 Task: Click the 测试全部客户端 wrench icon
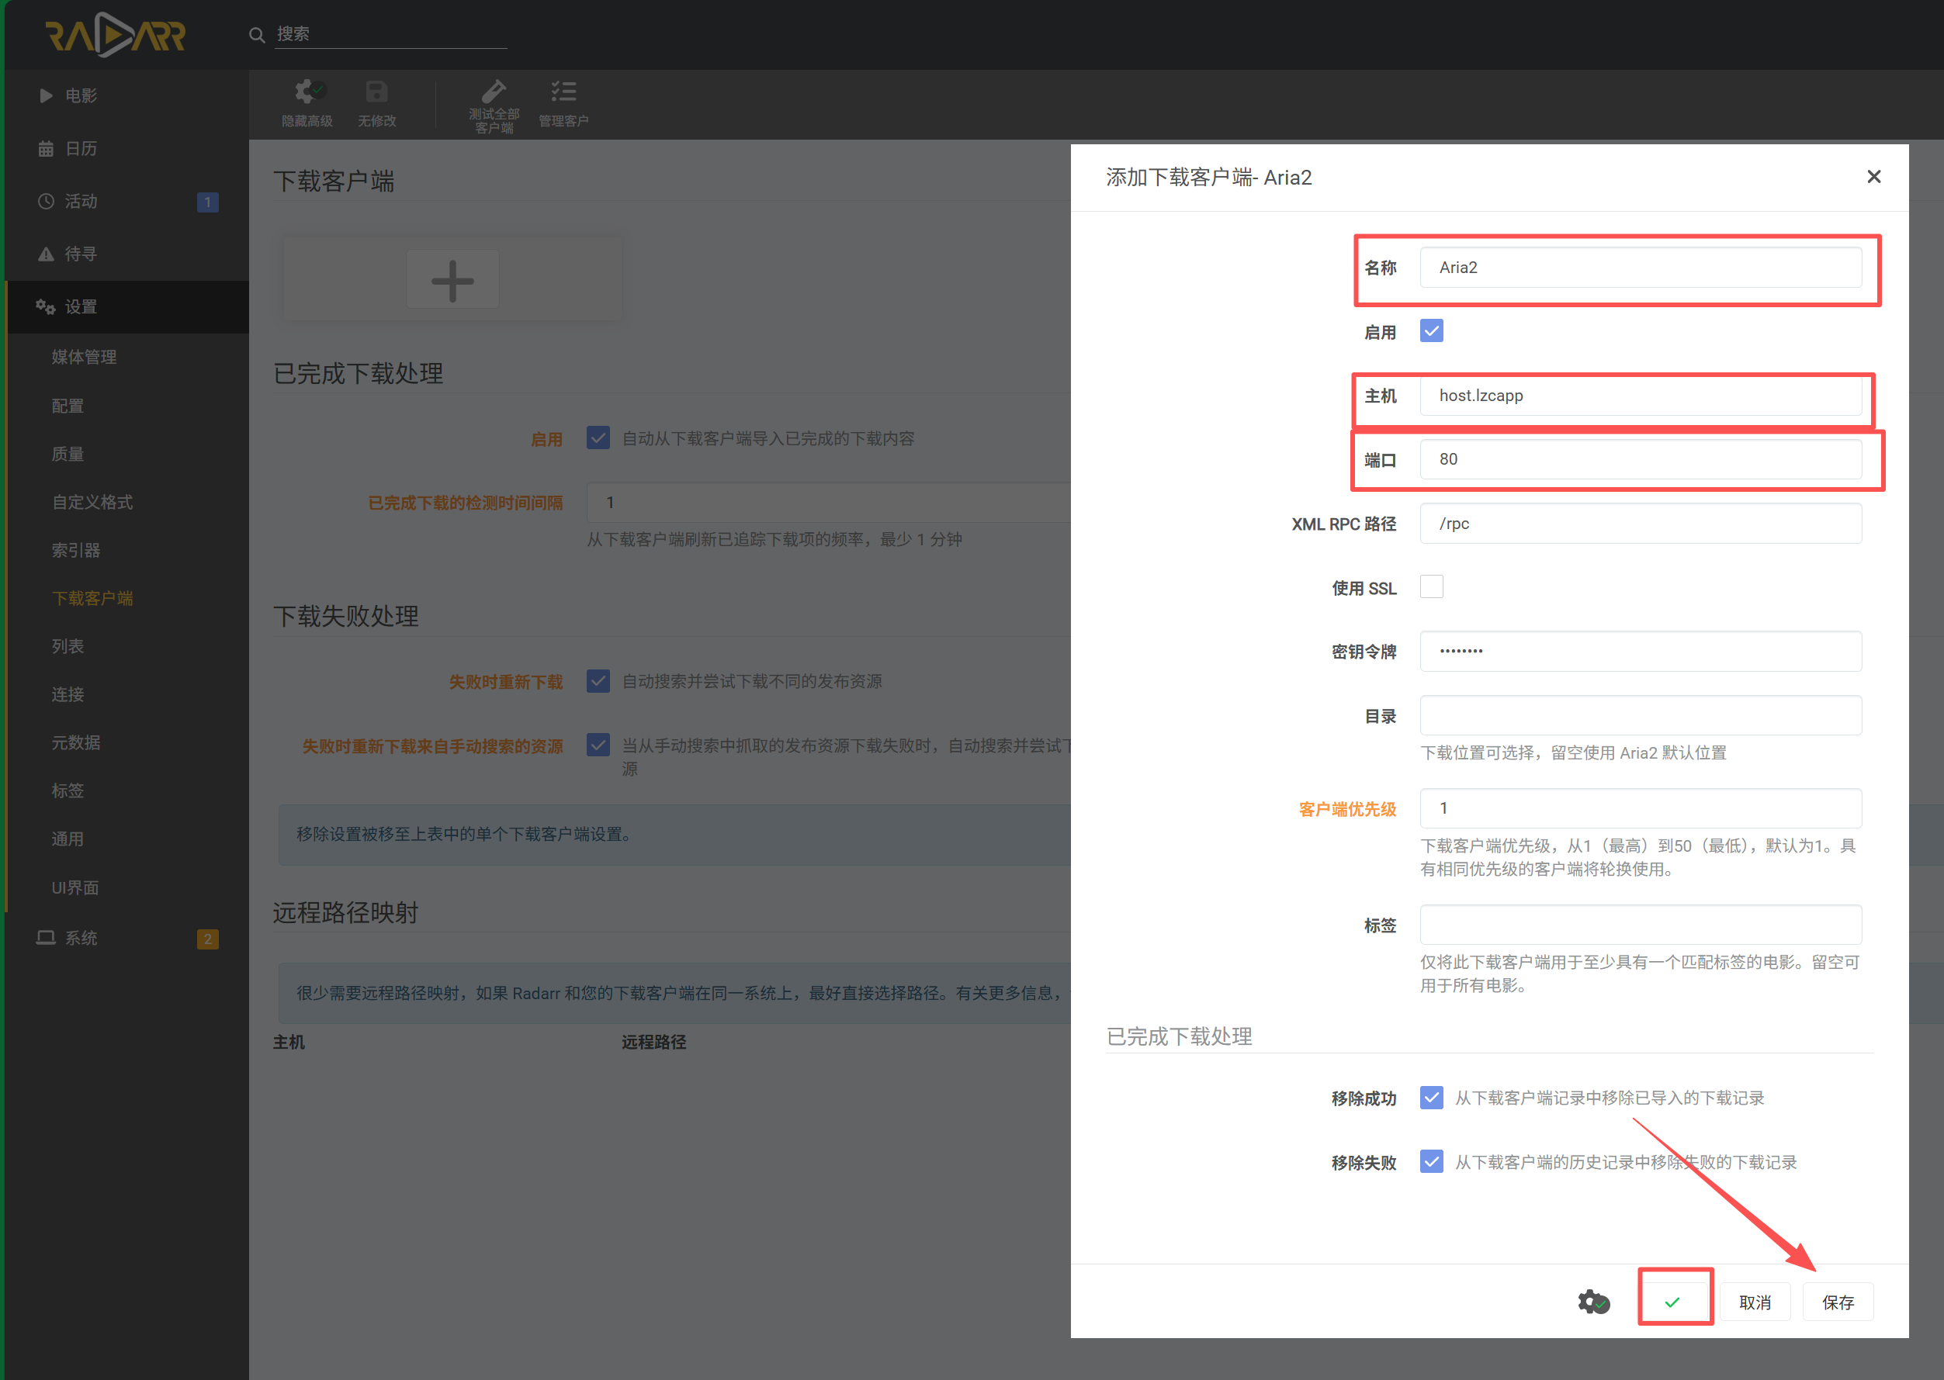494,90
